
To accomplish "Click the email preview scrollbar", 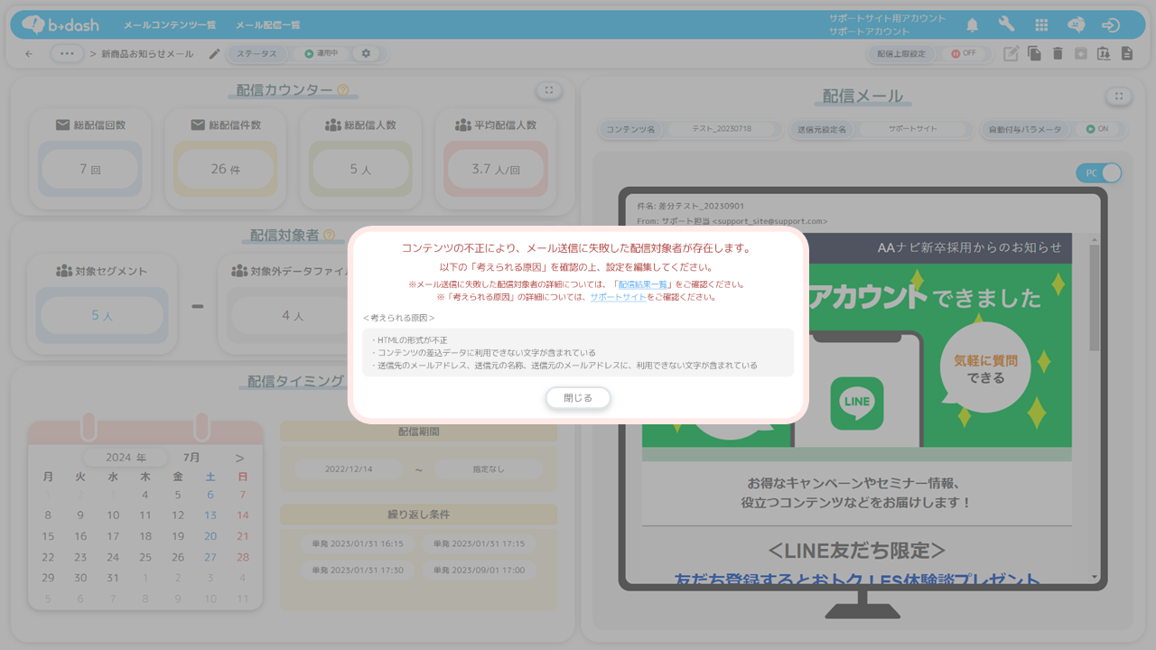I will 1095,298.
